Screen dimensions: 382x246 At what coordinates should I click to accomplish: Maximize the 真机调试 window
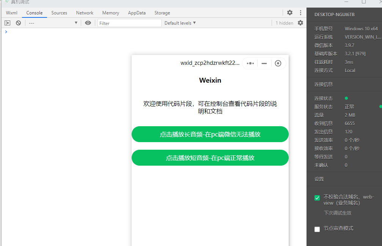pos(363,2)
